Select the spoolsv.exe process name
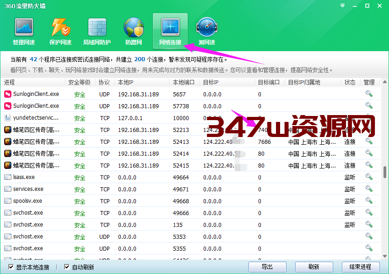Screen dimensions: 389x274 [x=27, y=201]
